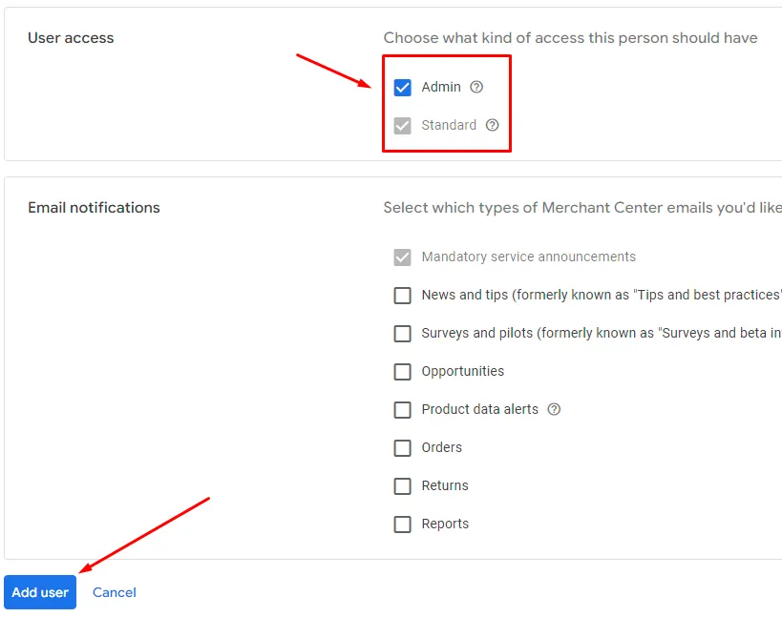Click the Orders label text
Screen dimensions: 782x617
442,447
